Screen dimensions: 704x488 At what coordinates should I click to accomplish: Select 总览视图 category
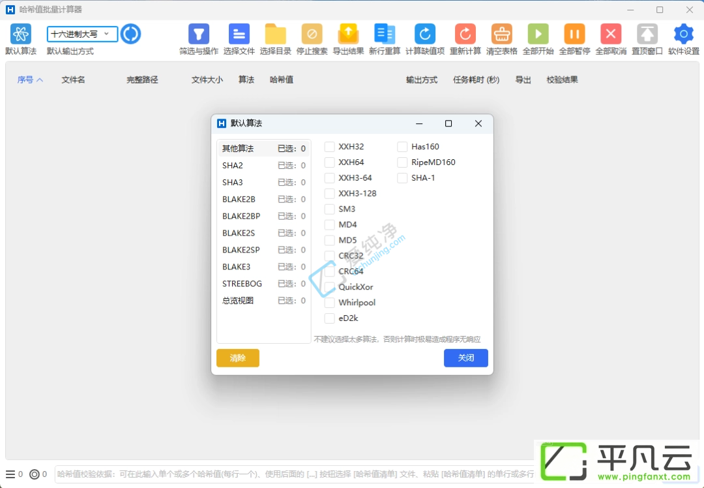(x=264, y=301)
